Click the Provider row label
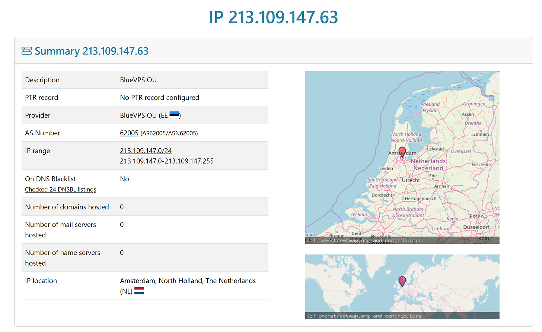This screenshot has height=332, width=542. pos(38,116)
